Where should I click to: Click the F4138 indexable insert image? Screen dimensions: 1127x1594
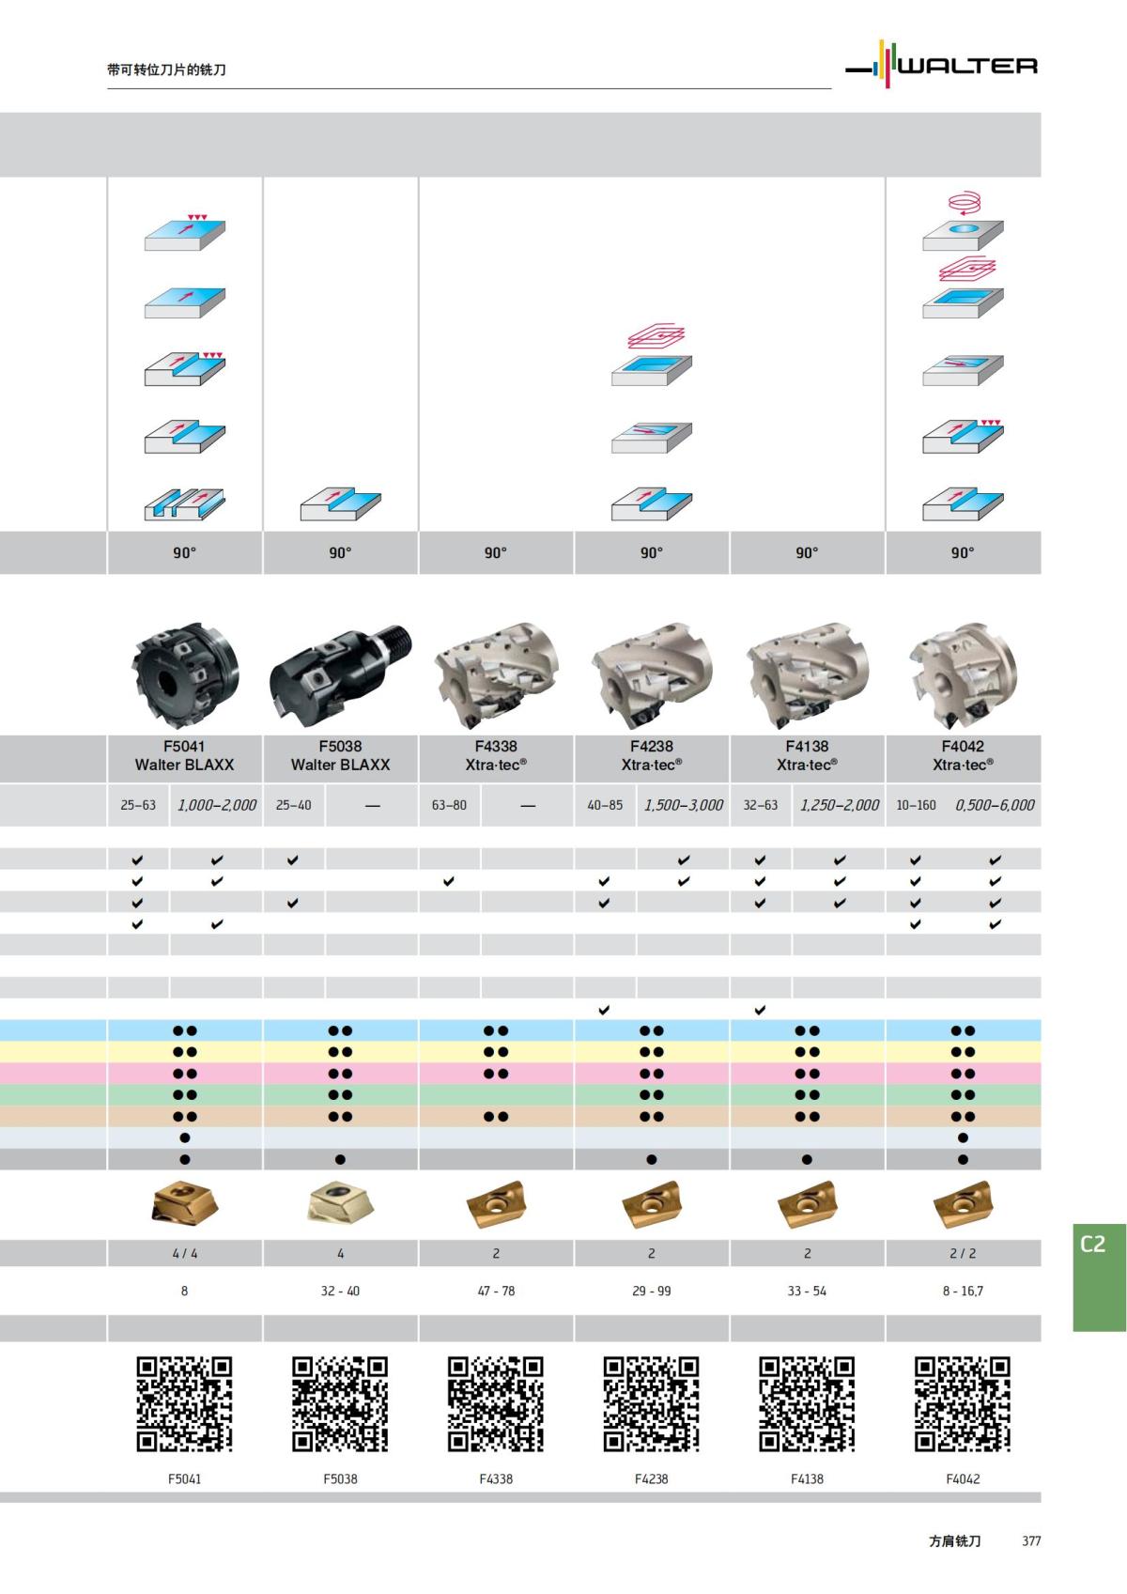coord(808,1204)
